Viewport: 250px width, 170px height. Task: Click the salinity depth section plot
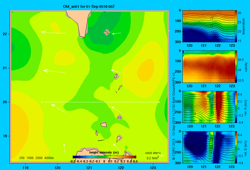pos(209,66)
